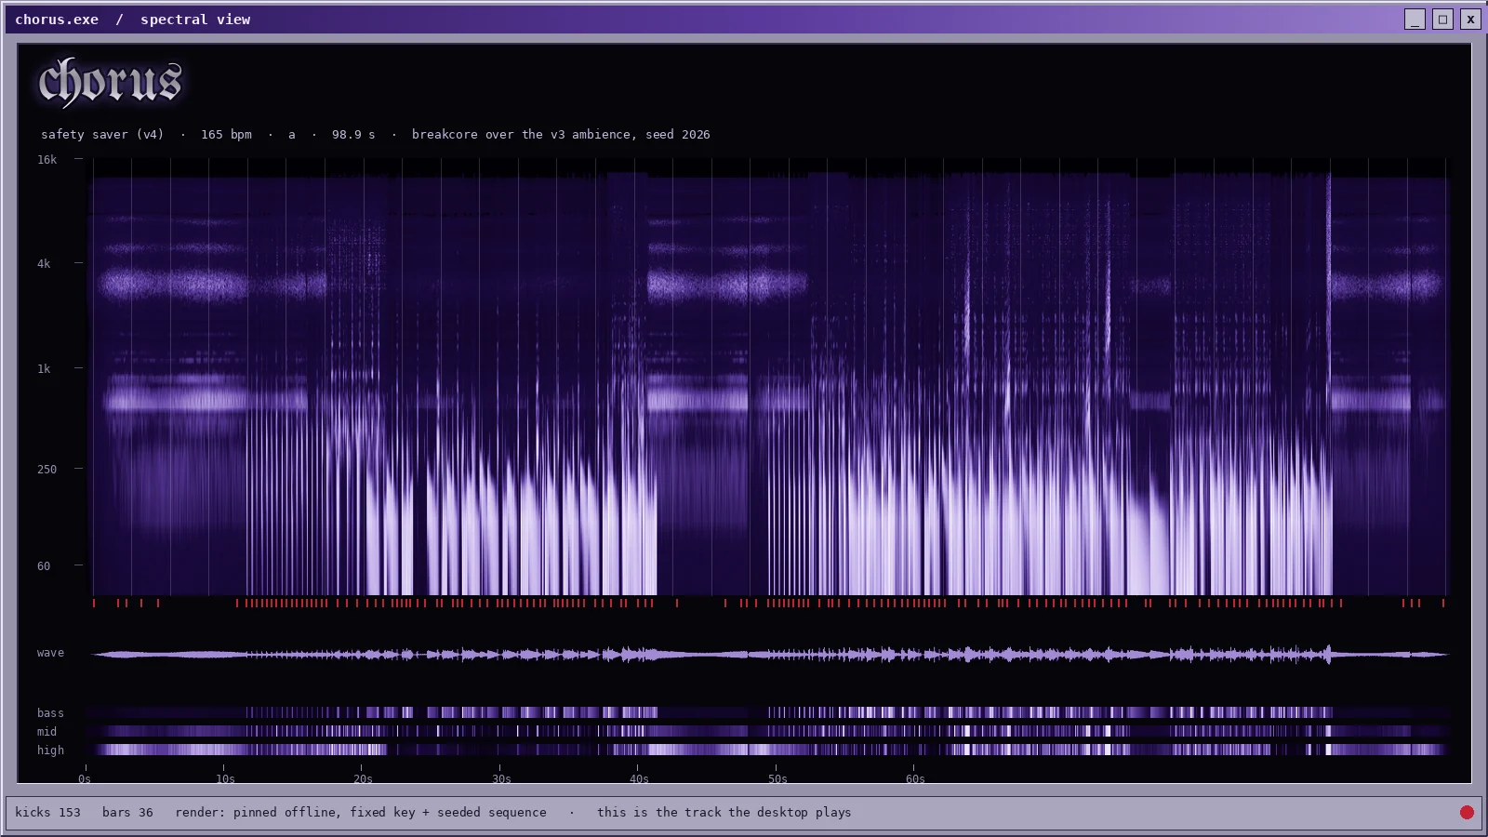Click the 'bars 36' status entry
Image resolution: width=1488 pixels, height=837 pixels.
point(127,812)
